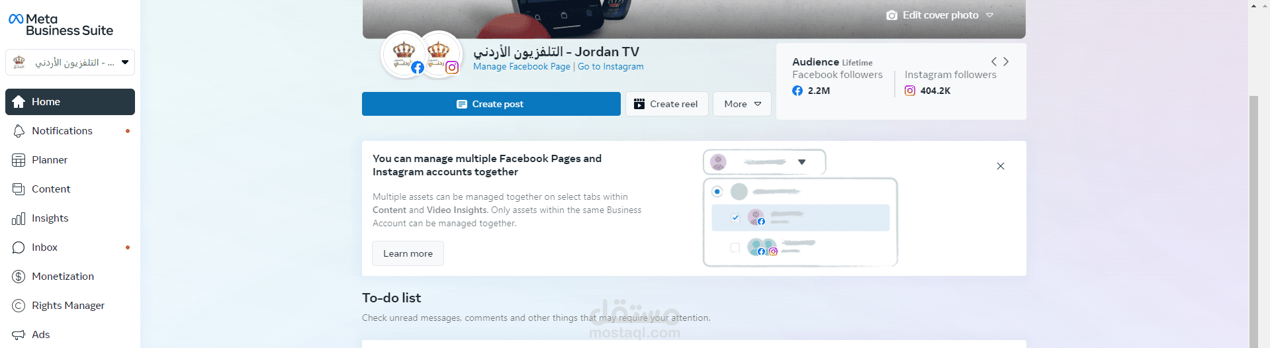Click the Facebook icon beside 2.2M
Image resolution: width=1270 pixels, height=348 pixels.
pos(797,91)
